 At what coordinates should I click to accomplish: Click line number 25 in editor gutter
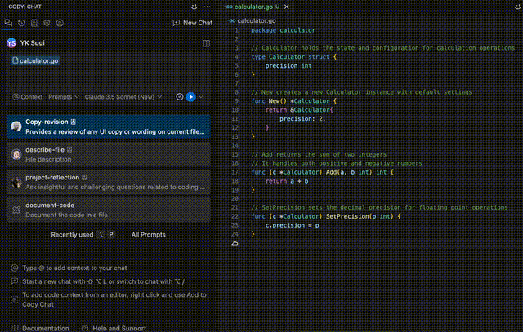pos(235,243)
